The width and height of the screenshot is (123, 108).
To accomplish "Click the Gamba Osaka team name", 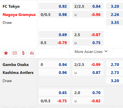I will [15, 65].
